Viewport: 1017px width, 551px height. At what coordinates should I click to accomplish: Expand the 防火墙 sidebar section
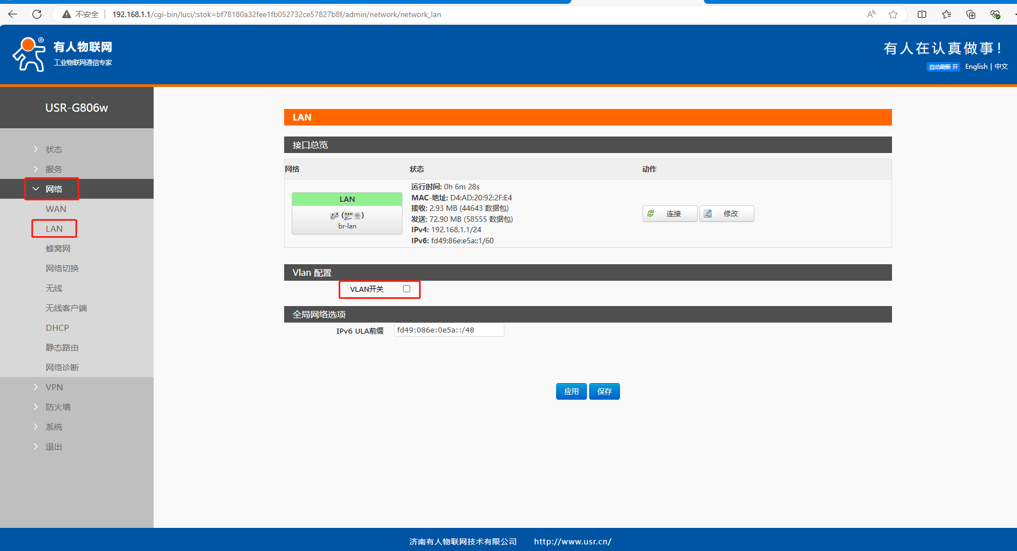(58, 407)
